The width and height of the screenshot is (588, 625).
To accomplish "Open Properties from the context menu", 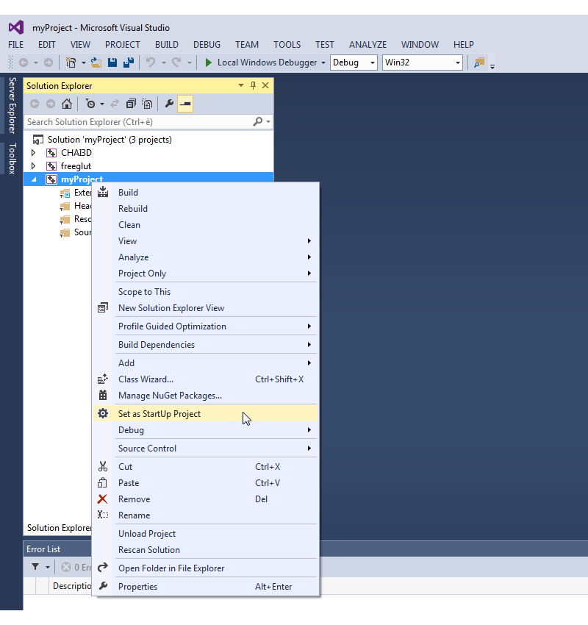I will tap(205, 586).
